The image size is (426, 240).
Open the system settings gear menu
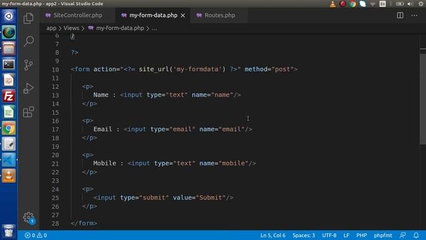[421, 4]
